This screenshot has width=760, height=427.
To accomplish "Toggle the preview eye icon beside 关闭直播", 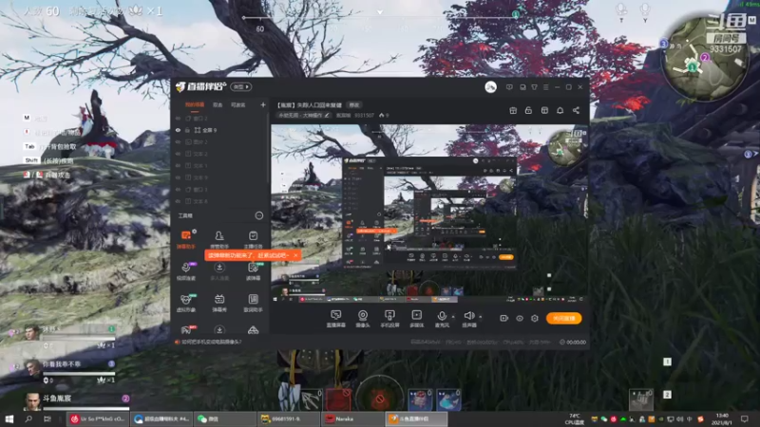I will [520, 318].
